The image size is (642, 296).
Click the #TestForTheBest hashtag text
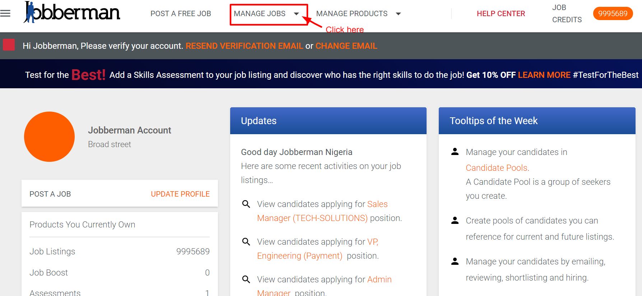[606, 75]
